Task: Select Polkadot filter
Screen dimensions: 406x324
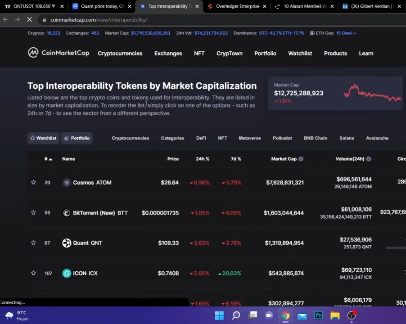Action: click(282, 138)
